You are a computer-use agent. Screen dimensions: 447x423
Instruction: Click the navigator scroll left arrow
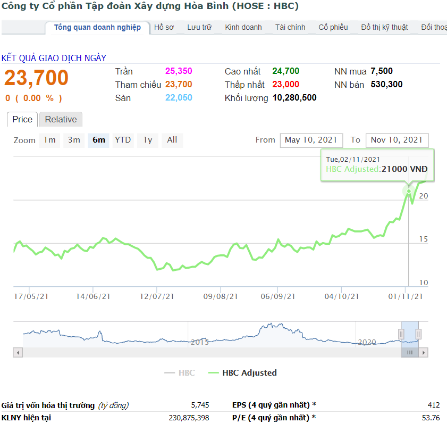pos(18,352)
